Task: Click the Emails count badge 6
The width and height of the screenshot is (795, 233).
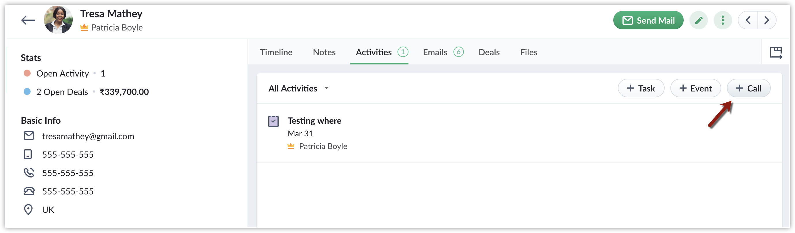Action: click(458, 52)
